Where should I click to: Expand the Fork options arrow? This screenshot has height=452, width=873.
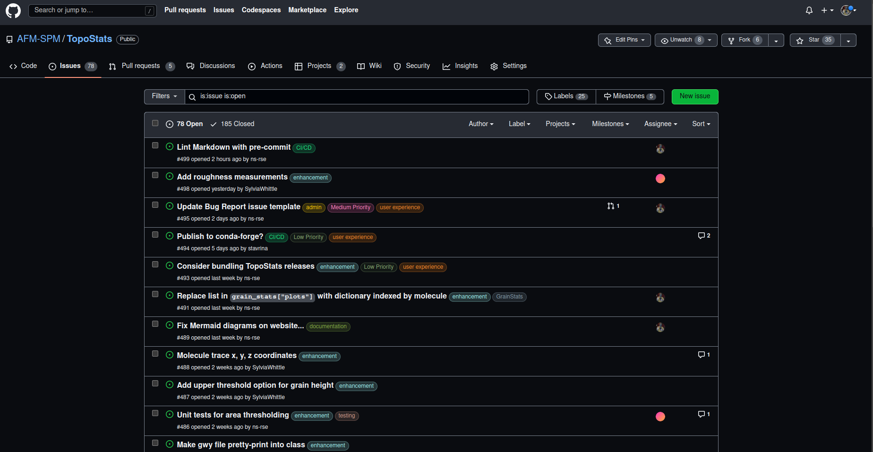click(x=776, y=40)
